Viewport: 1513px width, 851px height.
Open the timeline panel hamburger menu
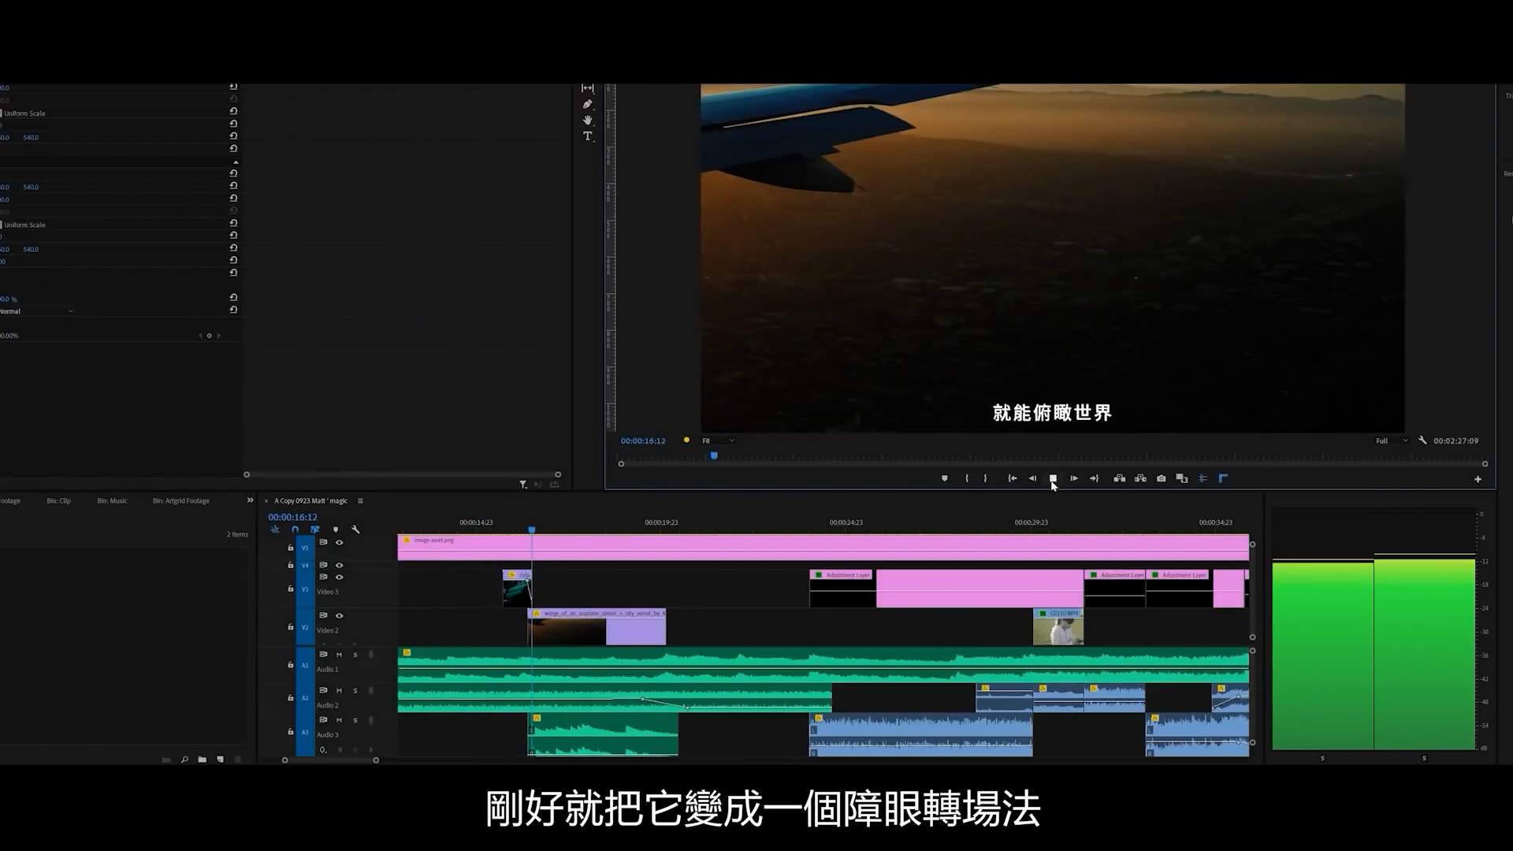coord(360,500)
